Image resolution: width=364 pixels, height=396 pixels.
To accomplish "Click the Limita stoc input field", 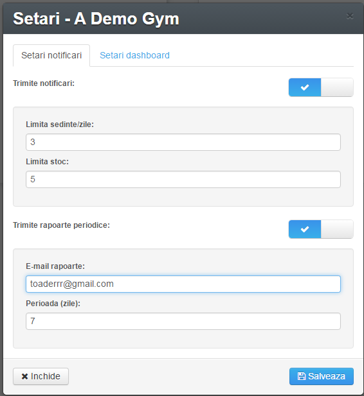I will pyautogui.click(x=183, y=179).
